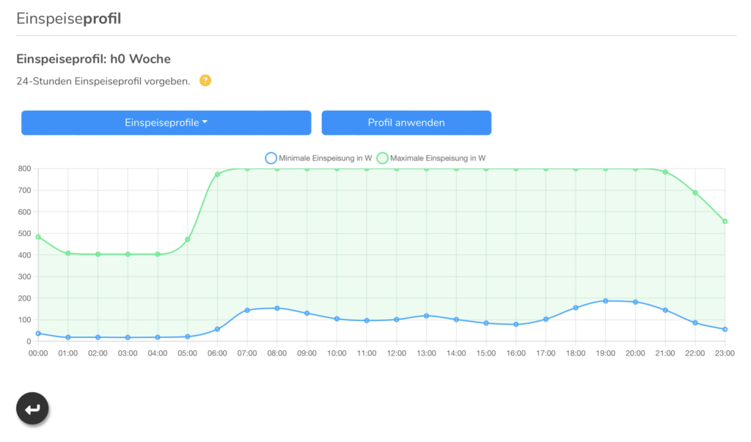Image resolution: width=751 pixels, height=442 pixels.
Task: Click the yellow help question mark icon
Action: coord(205,81)
